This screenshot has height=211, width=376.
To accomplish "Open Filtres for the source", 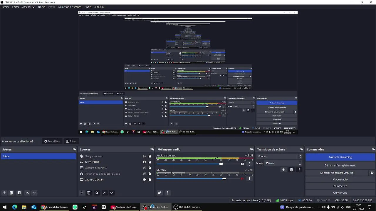I will pyautogui.click(x=71, y=141).
